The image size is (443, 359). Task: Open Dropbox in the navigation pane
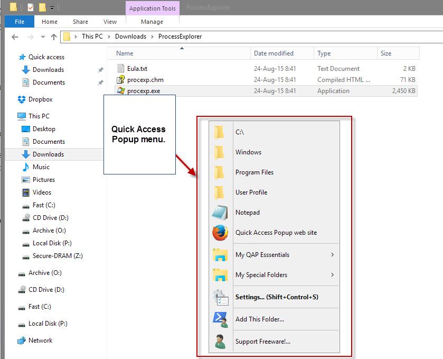click(x=41, y=99)
